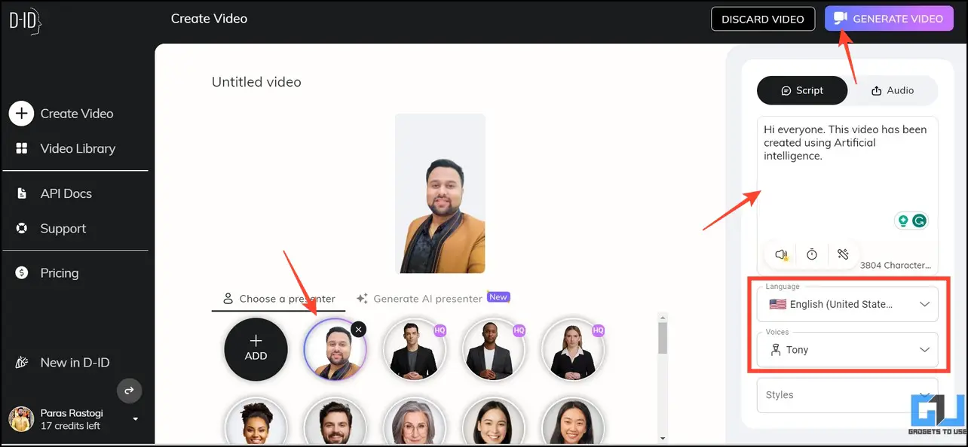968x447 pixels.
Task: Click the green Grammarly G icon
Action: pyautogui.click(x=919, y=220)
